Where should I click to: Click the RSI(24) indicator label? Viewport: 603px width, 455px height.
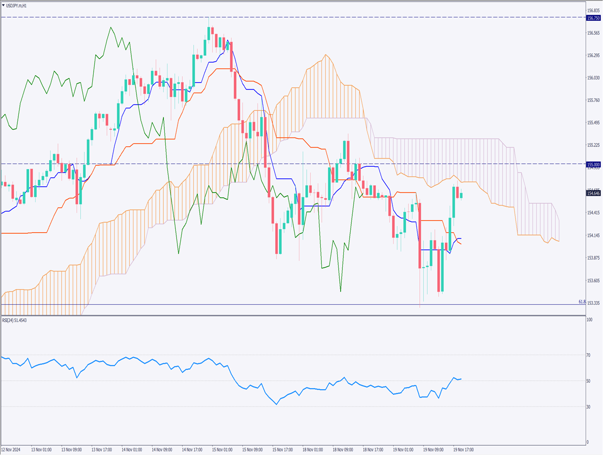pyautogui.click(x=15, y=320)
